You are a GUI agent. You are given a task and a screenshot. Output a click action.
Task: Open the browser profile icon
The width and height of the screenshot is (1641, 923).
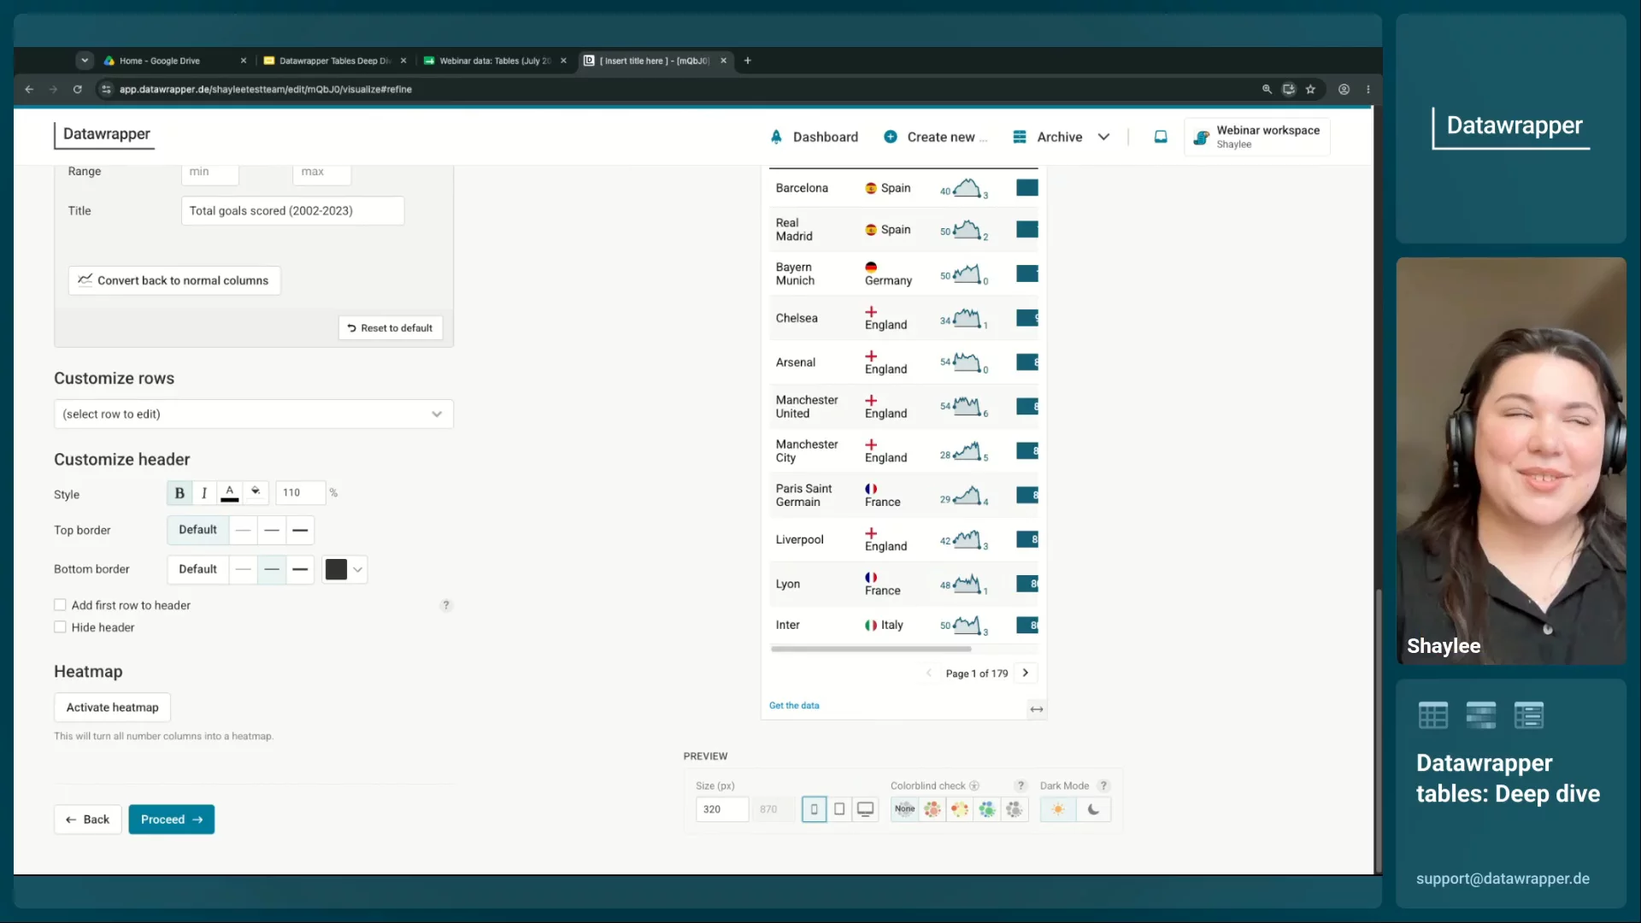[x=1344, y=89]
